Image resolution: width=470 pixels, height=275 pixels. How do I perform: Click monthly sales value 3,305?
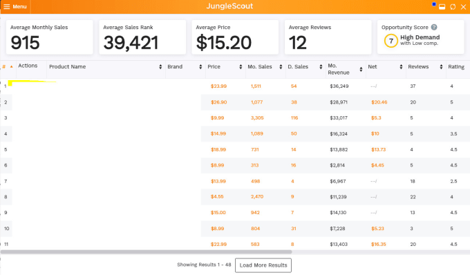257,117
